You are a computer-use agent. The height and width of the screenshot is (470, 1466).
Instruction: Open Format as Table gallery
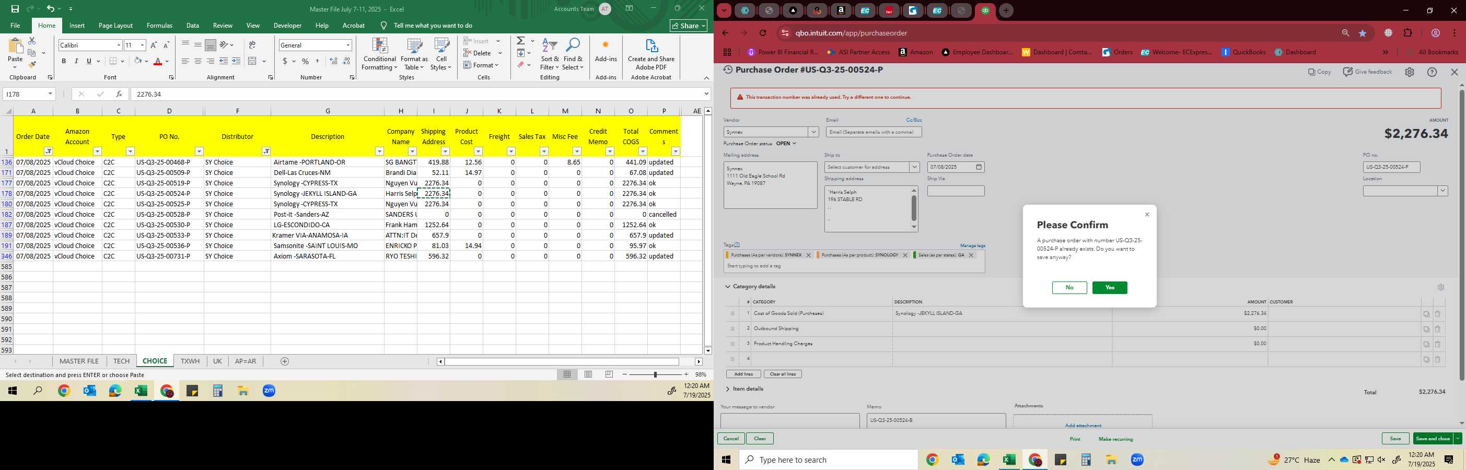click(x=414, y=55)
